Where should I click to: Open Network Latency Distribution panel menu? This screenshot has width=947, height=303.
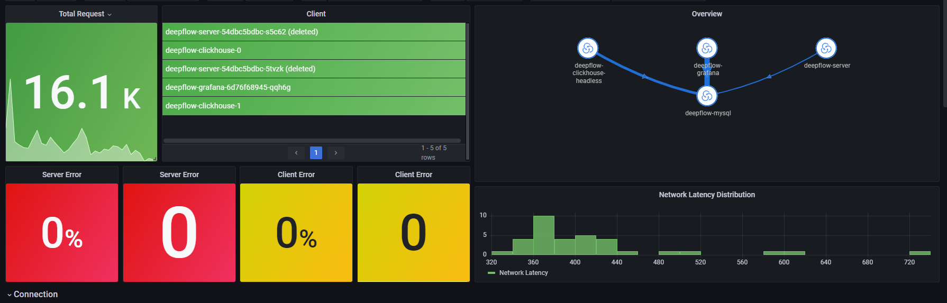(707, 195)
